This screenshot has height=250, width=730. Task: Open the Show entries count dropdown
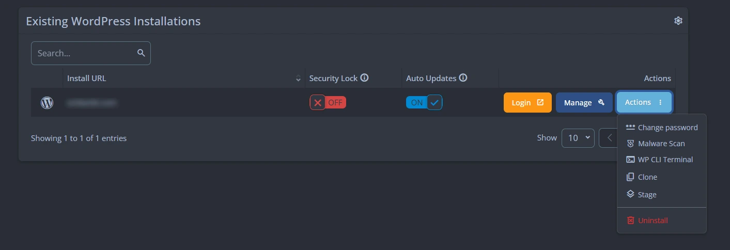click(578, 138)
